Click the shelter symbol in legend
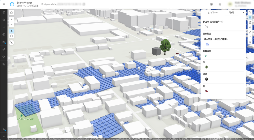 (x=206, y=56)
